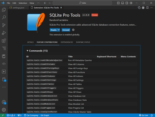155x117 pixels.
Task: Click the RandomFractalsInc publisher link
Action: pyautogui.click(x=59, y=20)
